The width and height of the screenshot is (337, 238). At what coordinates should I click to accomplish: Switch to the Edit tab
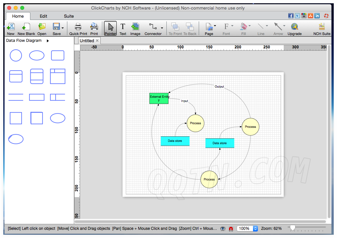click(x=43, y=16)
